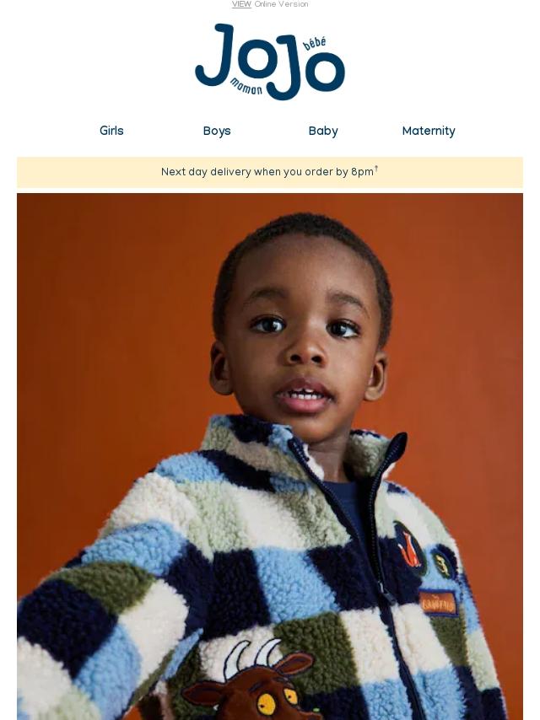Click the orange Gruffalo label patch
Screen dimensions: 540x720
pyautogui.click(x=438, y=604)
